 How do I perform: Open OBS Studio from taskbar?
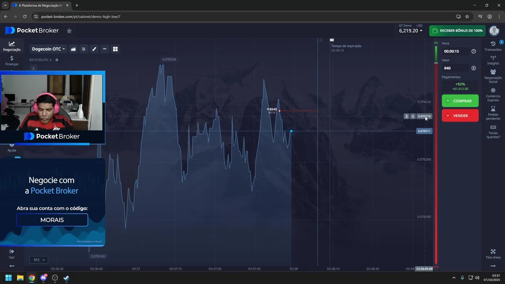(x=55, y=278)
